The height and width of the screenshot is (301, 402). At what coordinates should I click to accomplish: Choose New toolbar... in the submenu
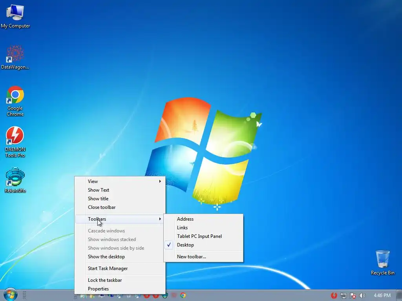click(x=203, y=256)
